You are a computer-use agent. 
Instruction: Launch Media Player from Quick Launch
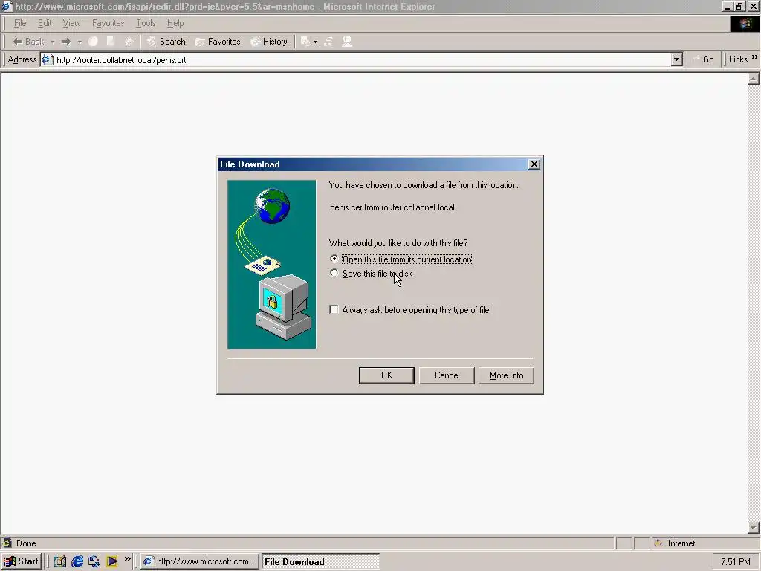(x=112, y=561)
